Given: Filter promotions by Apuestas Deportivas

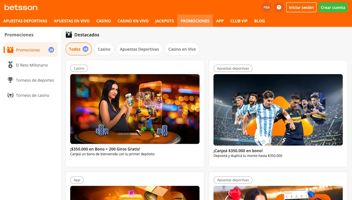Looking at the screenshot, I should point(139,49).
